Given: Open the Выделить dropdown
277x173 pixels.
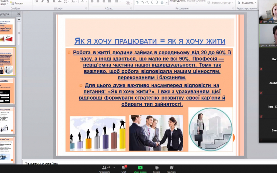Looking at the screenshot, I should 247,3.
